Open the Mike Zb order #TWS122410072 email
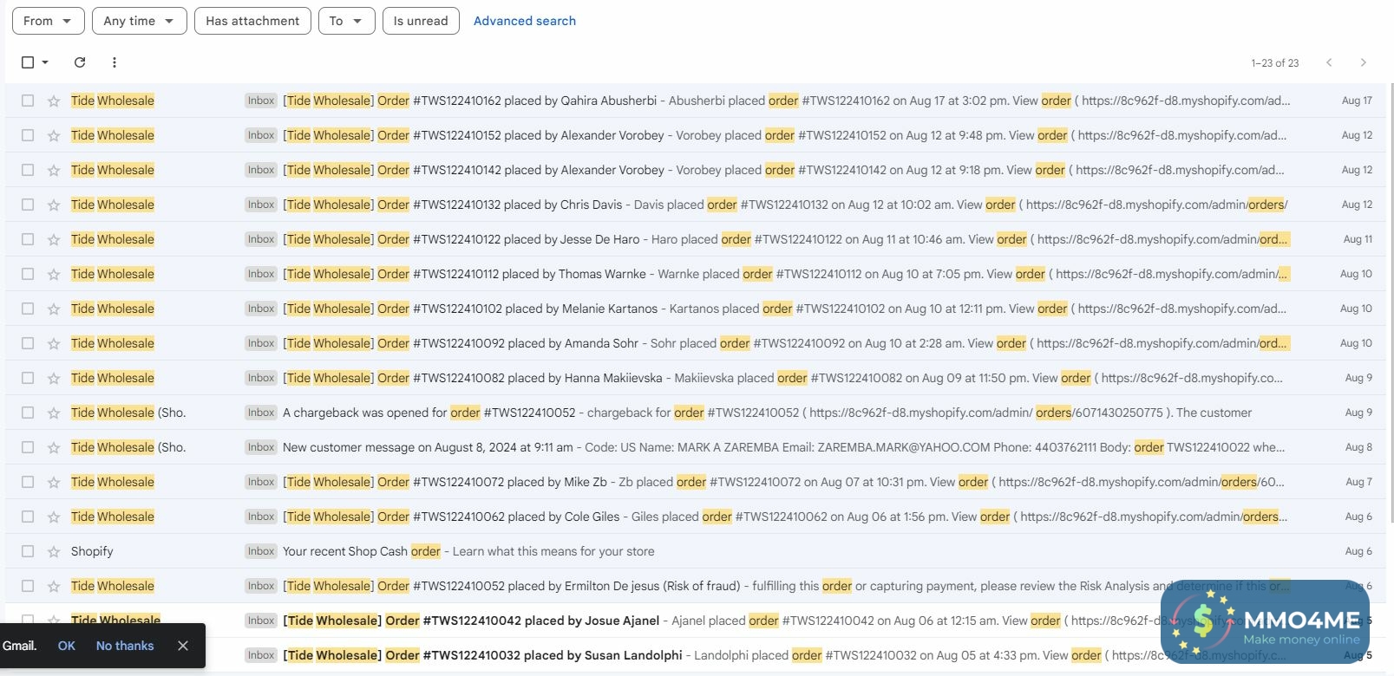The height and width of the screenshot is (676, 1394). pos(696,482)
